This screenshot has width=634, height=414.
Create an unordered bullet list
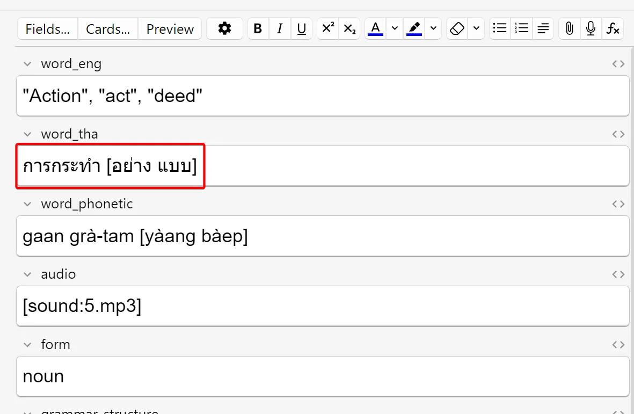pos(499,28)
